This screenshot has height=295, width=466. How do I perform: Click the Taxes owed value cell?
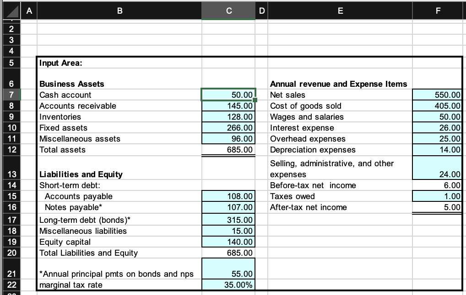tap(437, 196)
